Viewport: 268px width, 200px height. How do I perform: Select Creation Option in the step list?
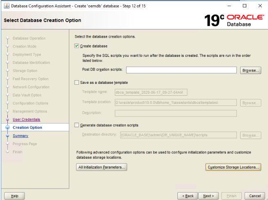click(x=27, y=128)
